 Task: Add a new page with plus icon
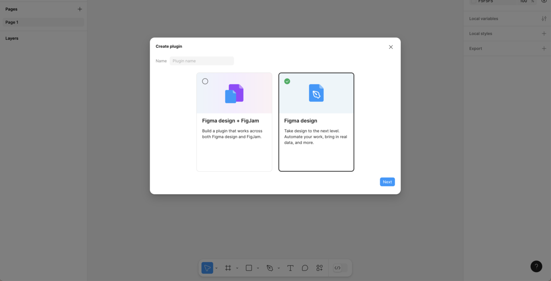tap(80, 9)
